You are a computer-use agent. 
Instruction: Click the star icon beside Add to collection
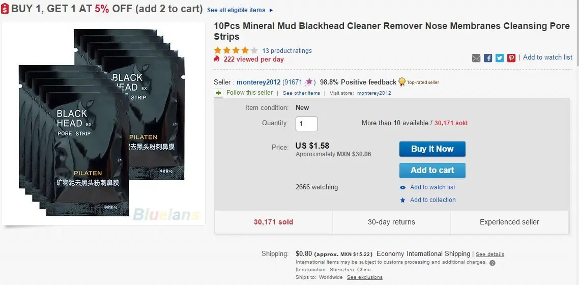coord(403,200)
